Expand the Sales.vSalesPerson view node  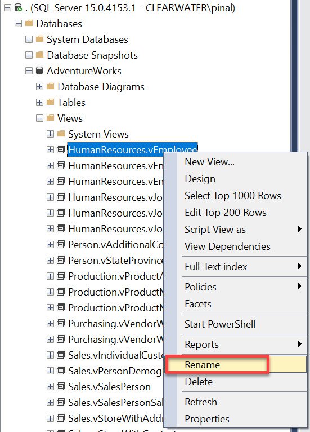click(50, 386)
